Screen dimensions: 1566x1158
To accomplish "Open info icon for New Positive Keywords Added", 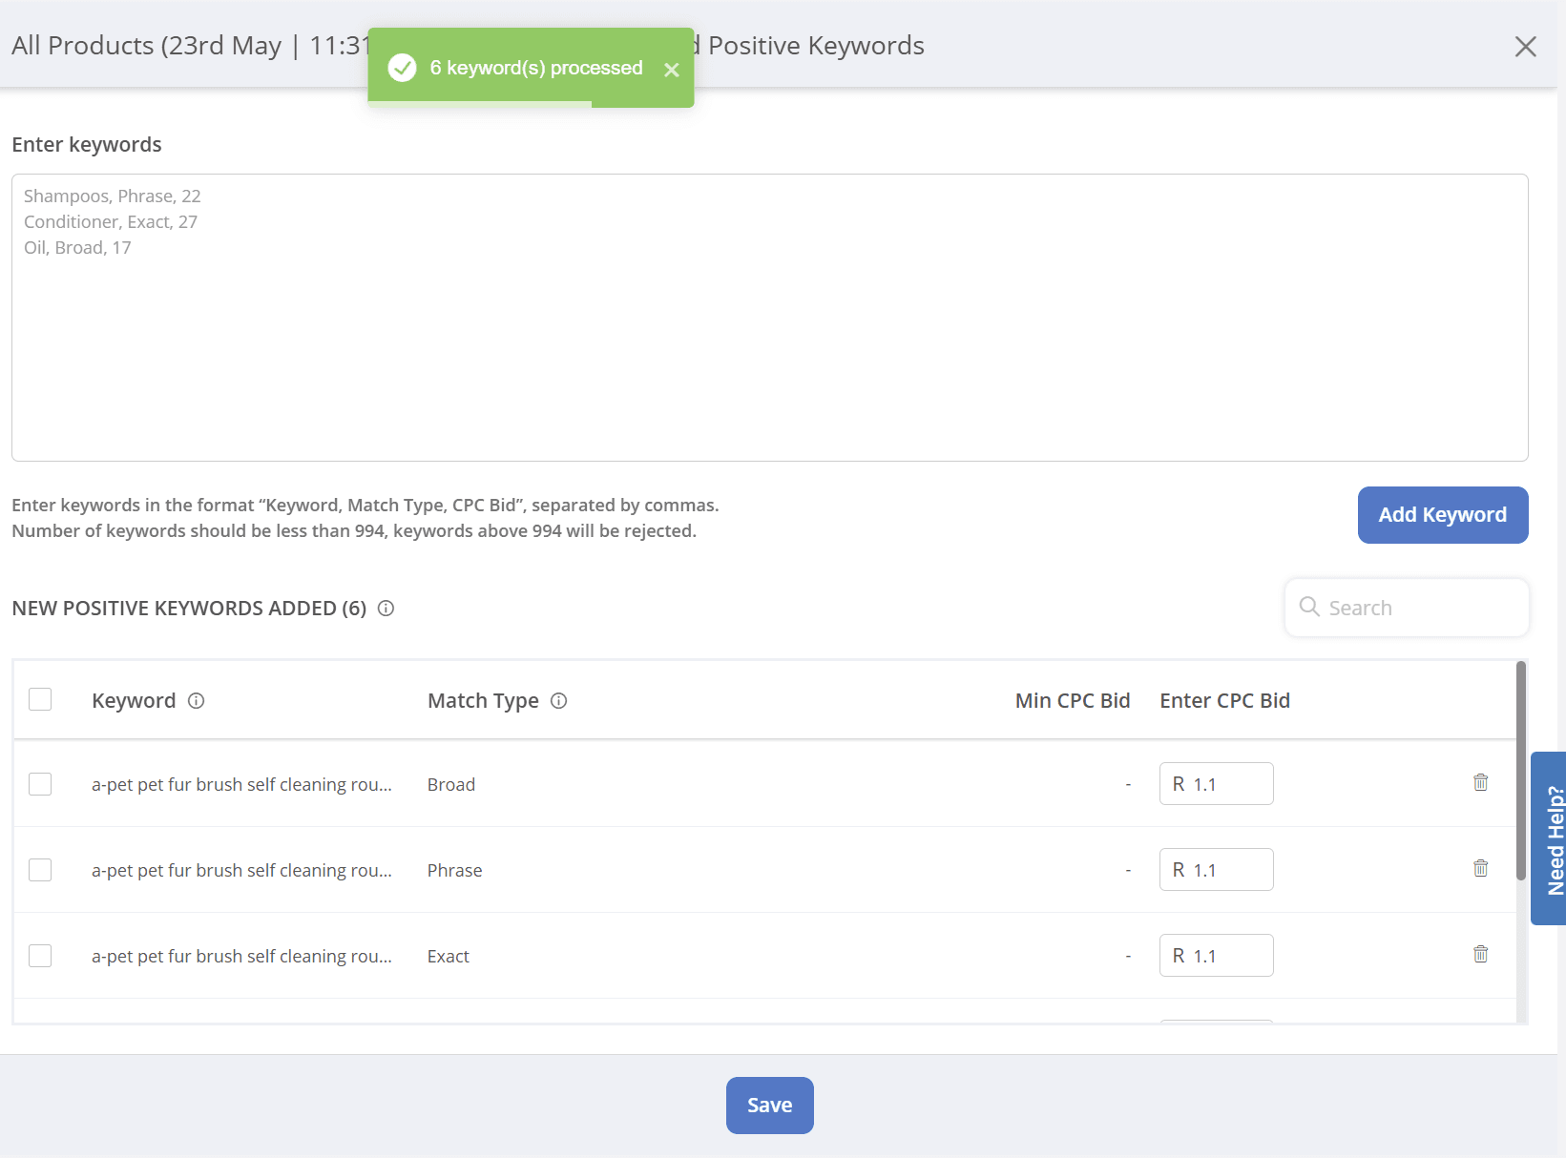I will point(386,609).
